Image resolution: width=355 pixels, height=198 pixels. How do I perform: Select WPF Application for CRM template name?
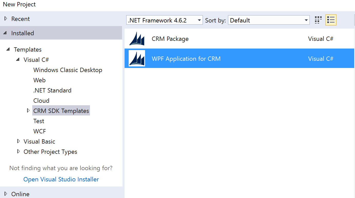point(186,59)
